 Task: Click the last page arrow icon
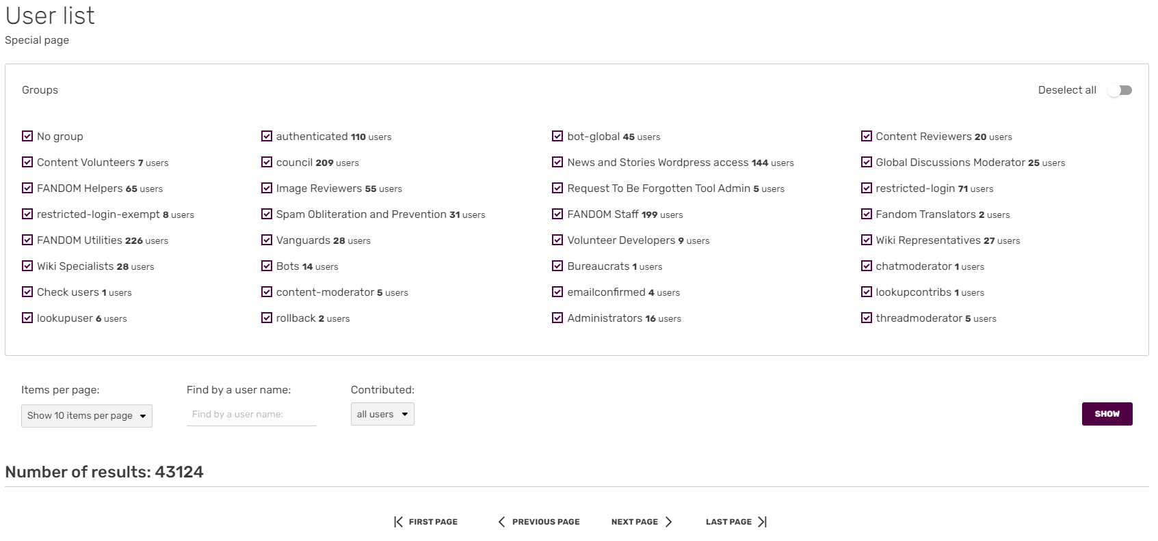tap(762, 522)
